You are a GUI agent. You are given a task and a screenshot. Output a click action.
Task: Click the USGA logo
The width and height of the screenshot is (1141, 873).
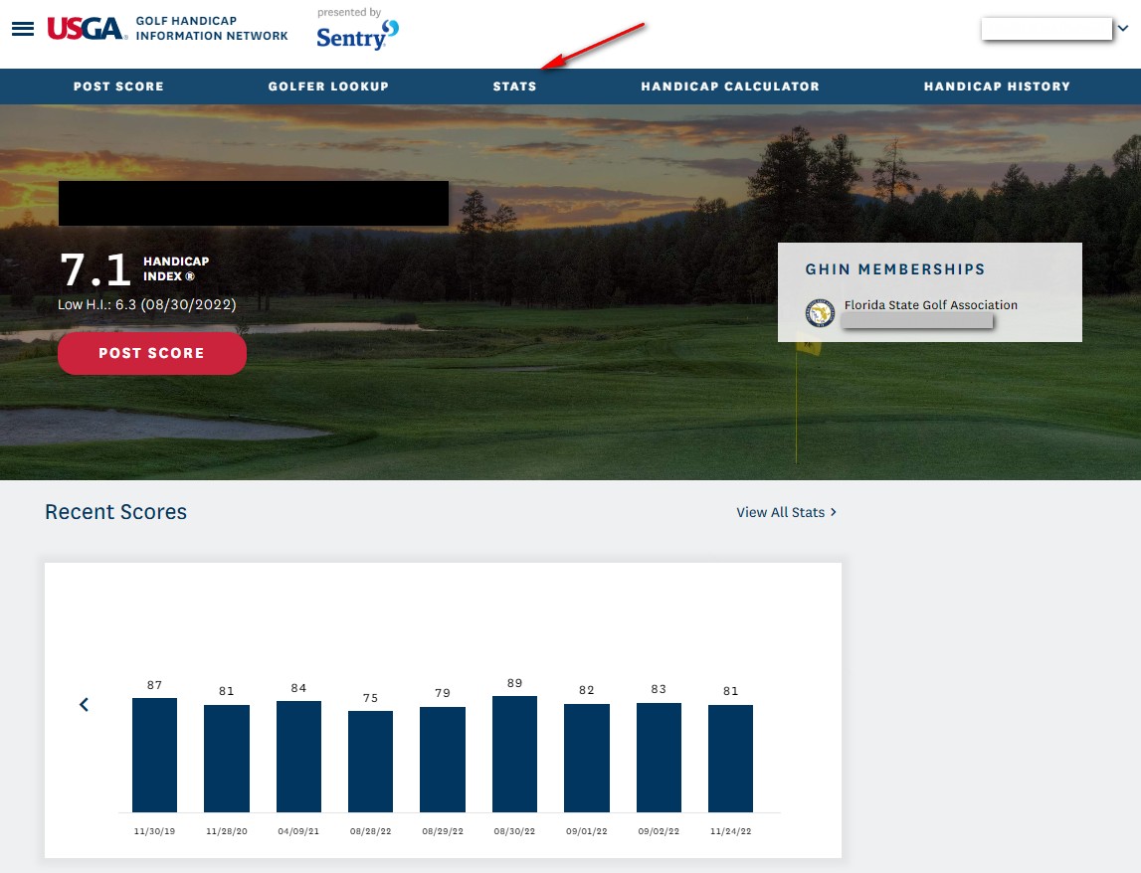[88, 29]
